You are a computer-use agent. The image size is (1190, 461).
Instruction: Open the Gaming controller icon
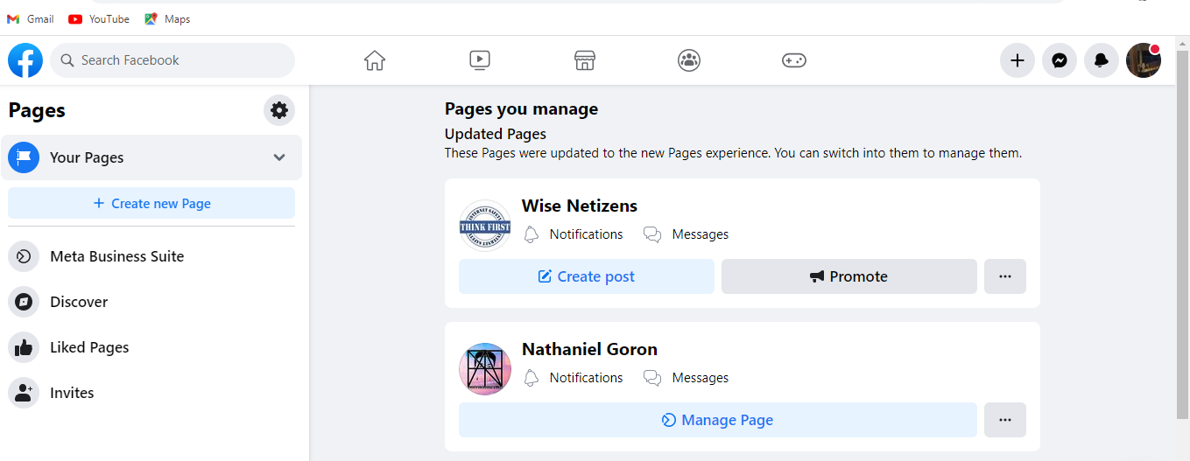(x=793, y=60)
